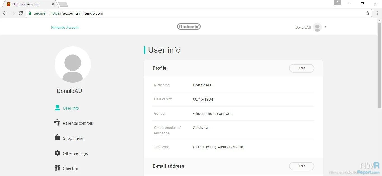Reload the page with the refresh icon
The image size is (382, 176).
click(x=21, y=13)
